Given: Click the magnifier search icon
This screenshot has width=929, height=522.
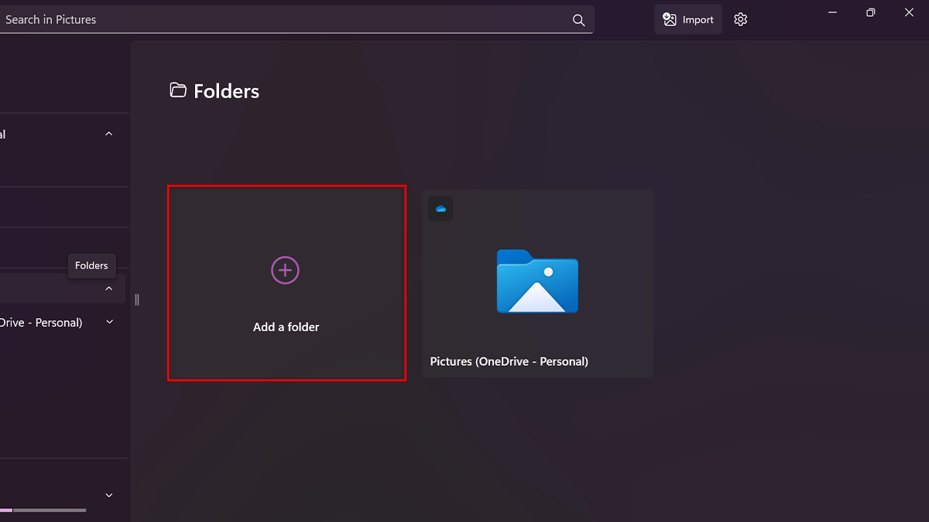Looking at the screenshot, I should pos(578,20).
